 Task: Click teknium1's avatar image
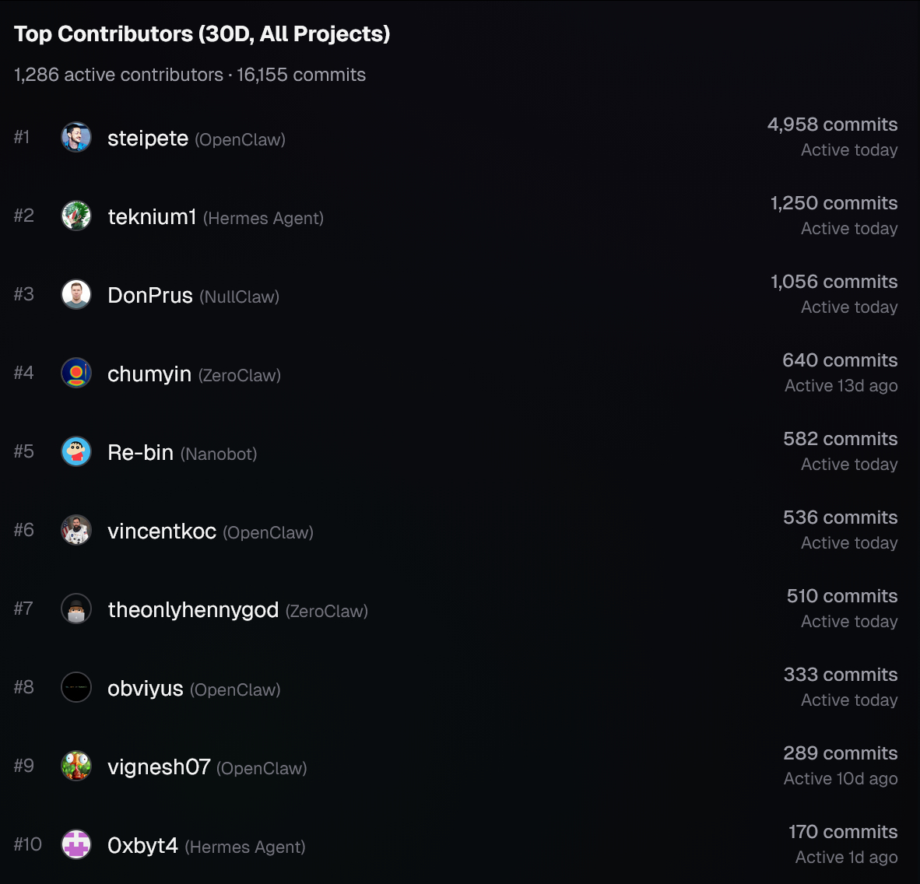(76, 216)
